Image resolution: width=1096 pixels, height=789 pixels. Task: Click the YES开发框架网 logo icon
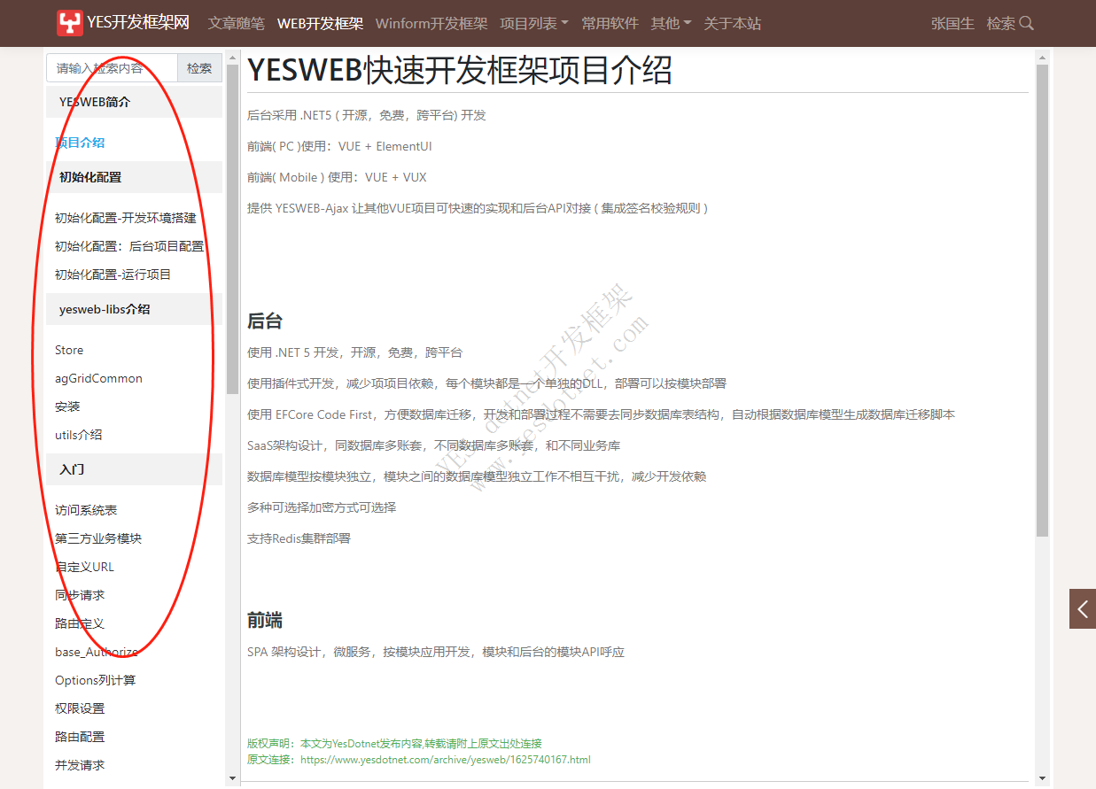coord(70,23)
